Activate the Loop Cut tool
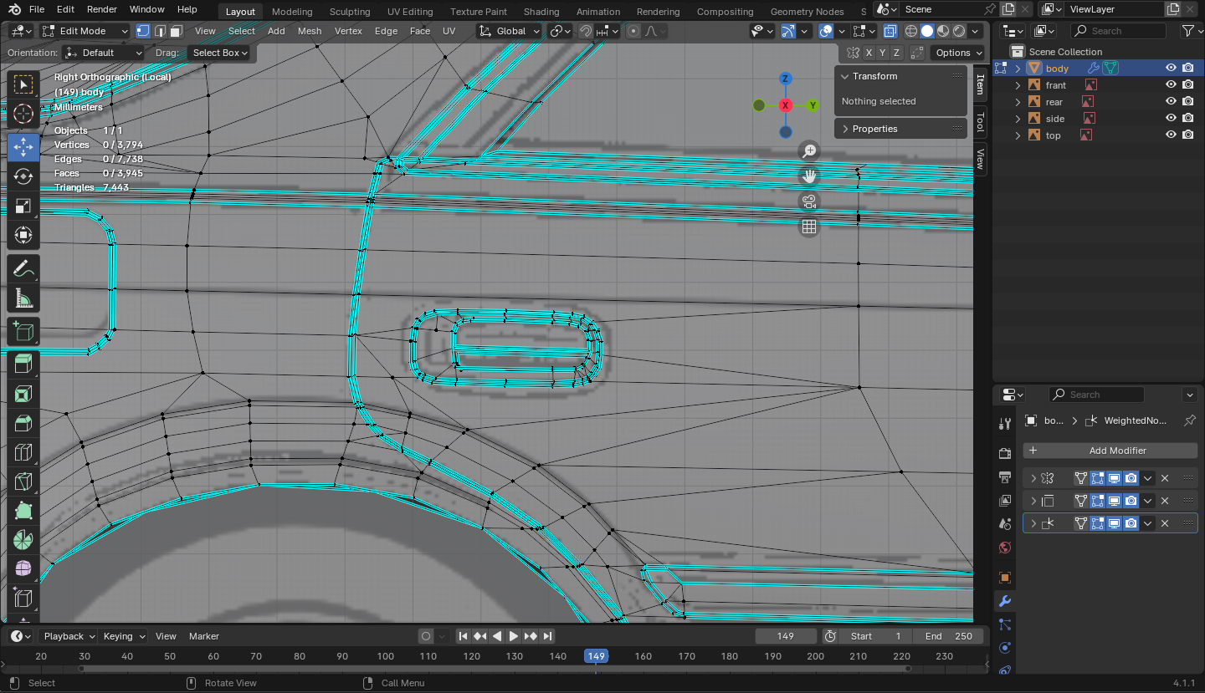1205x693 pixels. 23,454
